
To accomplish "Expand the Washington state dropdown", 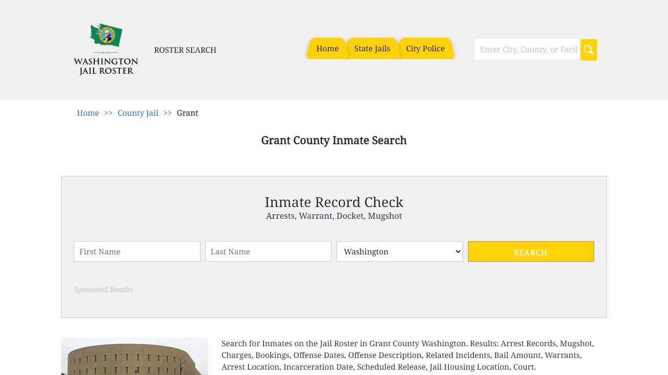I will pyautogui.click(x=400, y=251).
